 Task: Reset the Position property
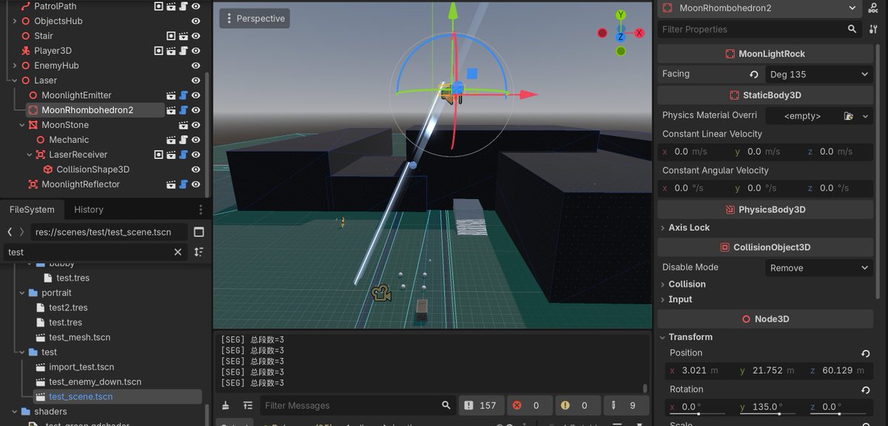tap(865, 354)
